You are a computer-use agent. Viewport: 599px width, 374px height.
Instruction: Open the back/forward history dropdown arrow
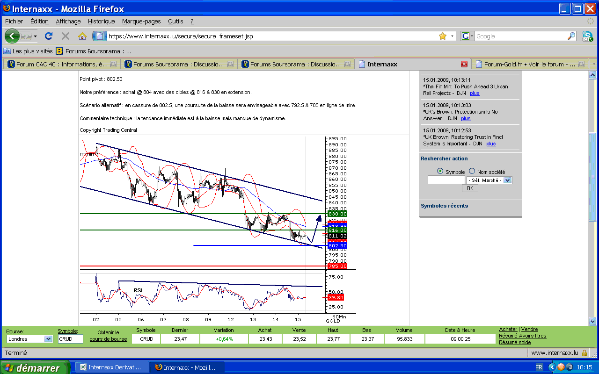36,36
